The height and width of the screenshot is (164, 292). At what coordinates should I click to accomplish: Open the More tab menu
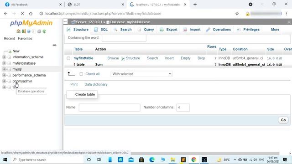click(275, 30)
